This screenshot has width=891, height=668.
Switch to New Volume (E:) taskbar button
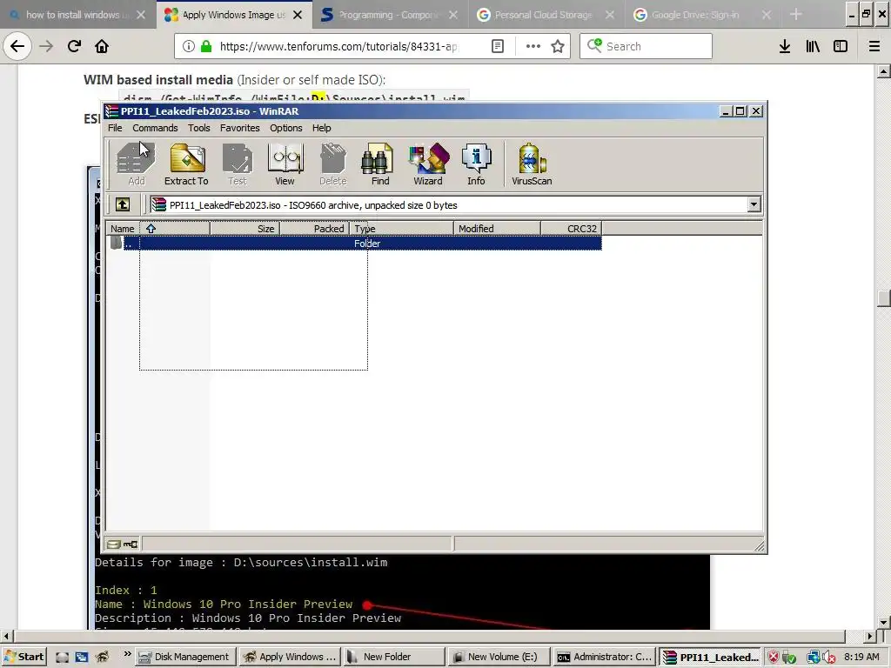point(499,657)
